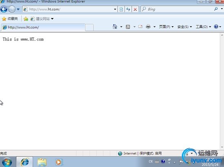Click the search magnifier button
The image size is (224, 167).
[216, 9]
